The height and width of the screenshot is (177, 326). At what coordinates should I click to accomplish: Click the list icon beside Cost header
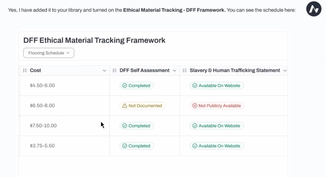click(25, 70)
